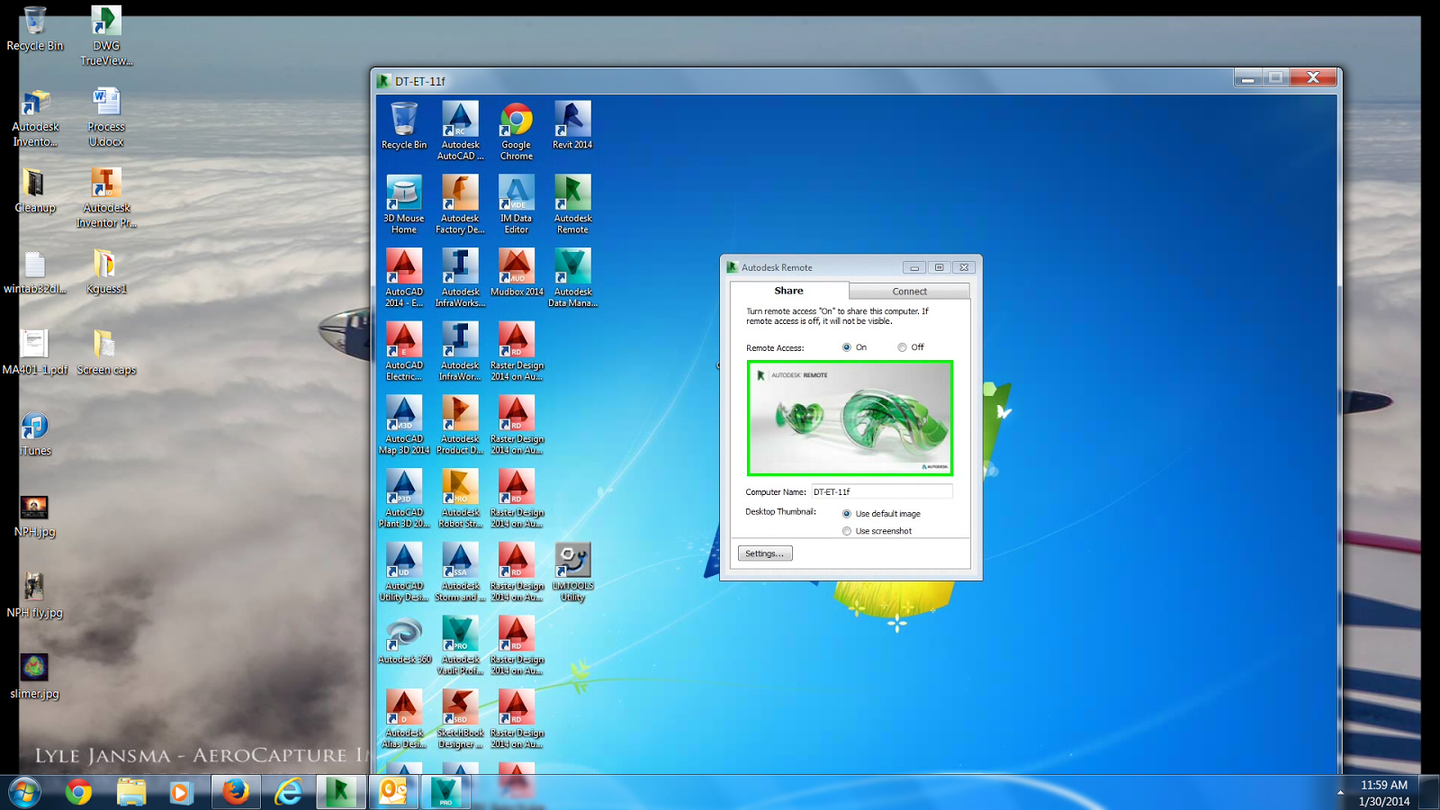This screenshot has height=810, width=1440.
Task: Switch to the Share tab
Action: click(x=789, y=291)
